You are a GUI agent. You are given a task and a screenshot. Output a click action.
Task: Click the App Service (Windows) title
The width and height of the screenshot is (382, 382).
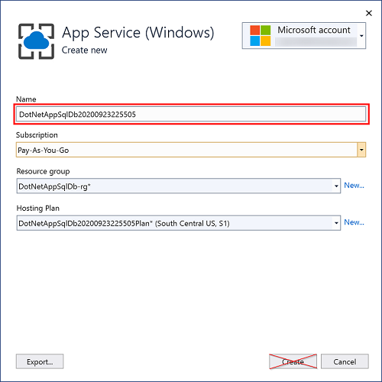138,33
